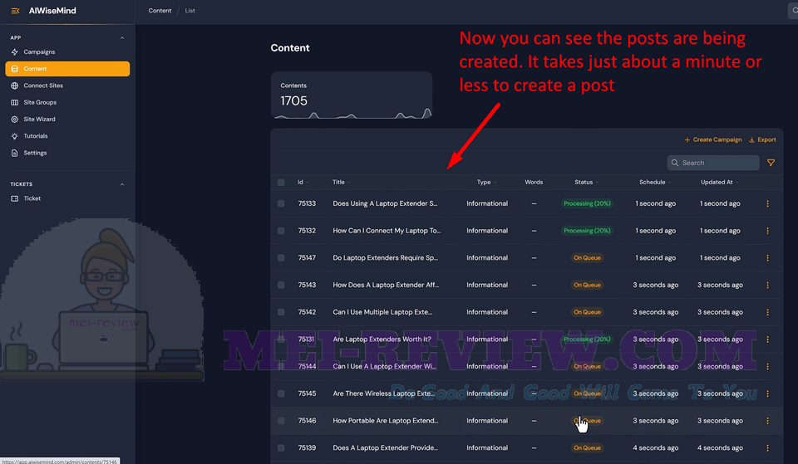Open the Campaigns lightning icon

(x=14, y=51)
